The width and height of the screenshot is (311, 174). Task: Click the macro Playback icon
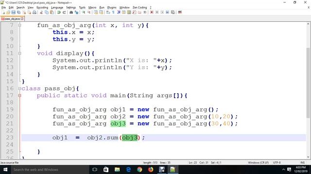pyautogui.click(x=162, y=12)
